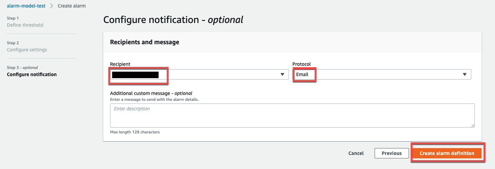The width and height of the screenshot is (495, 169).
Task: Focus the Enter description text area
Action: pos(292,116)
